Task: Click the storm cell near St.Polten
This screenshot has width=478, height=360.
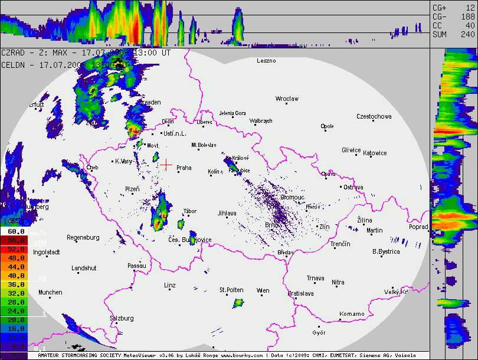Action: point(238,303)
